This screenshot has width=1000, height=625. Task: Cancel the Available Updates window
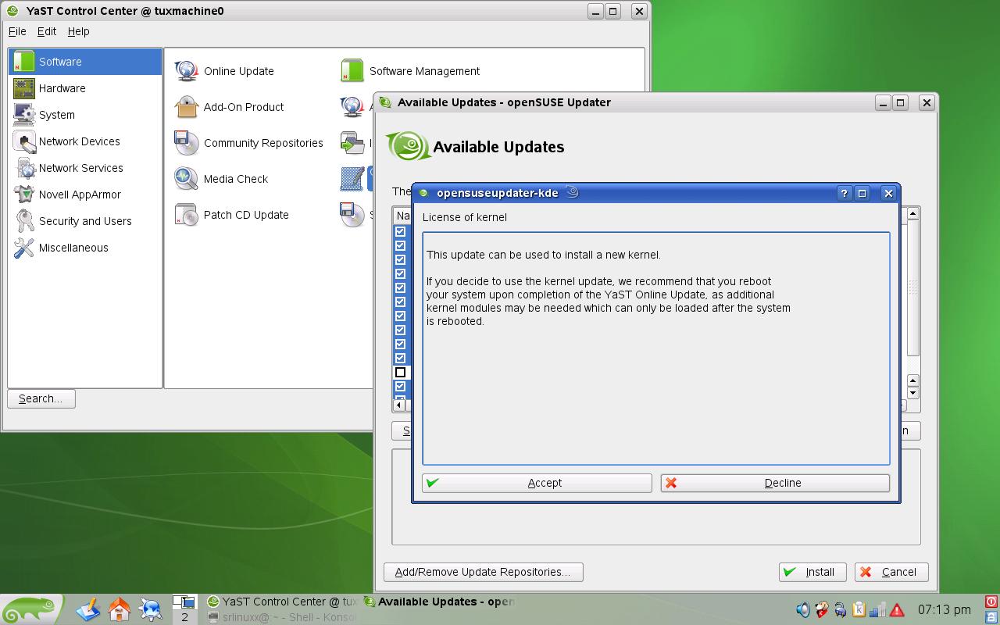click(x=891, y=572)
